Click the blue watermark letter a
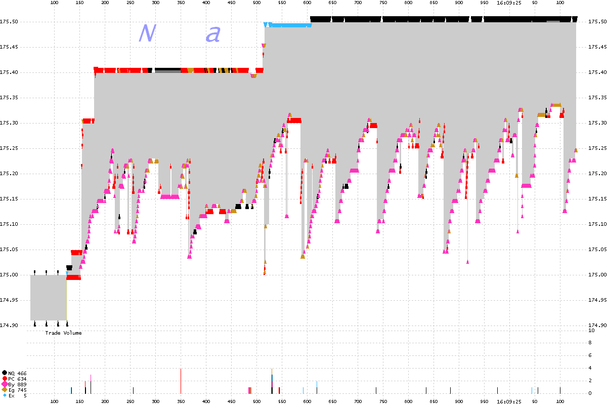The image size is (607, 405). pyautogui.click(x=213, y=34)
